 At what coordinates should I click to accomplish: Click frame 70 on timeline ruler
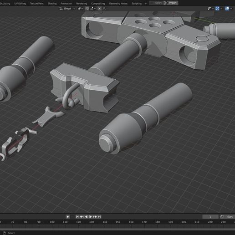tap(13, 222)
